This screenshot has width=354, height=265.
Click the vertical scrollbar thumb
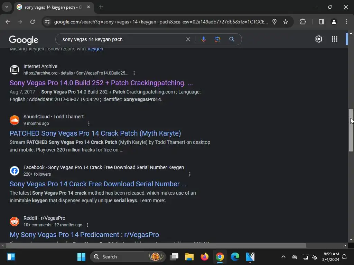351,130
